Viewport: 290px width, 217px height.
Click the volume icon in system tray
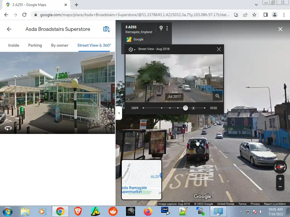click(261, 212)
